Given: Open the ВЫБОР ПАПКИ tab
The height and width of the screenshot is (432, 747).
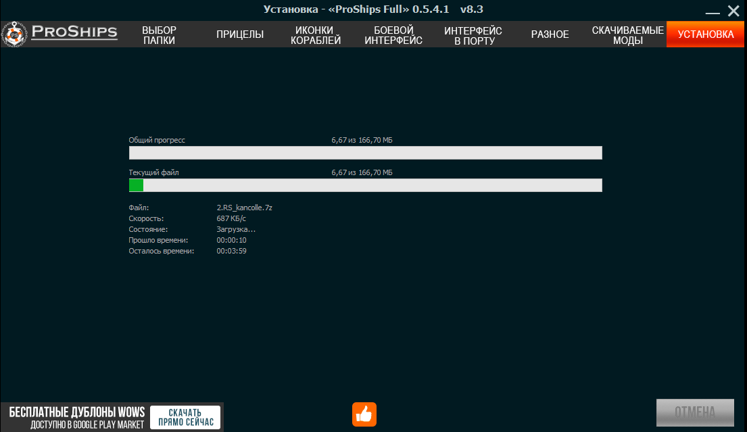Looking at the screenshot, I should (x=159, y=34).
